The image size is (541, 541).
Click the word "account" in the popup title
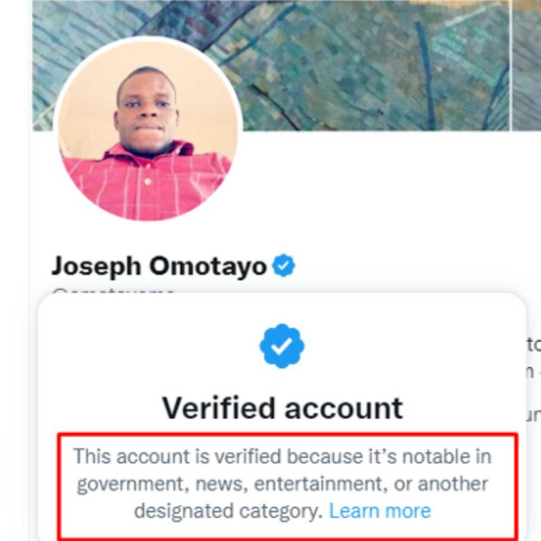344,408
